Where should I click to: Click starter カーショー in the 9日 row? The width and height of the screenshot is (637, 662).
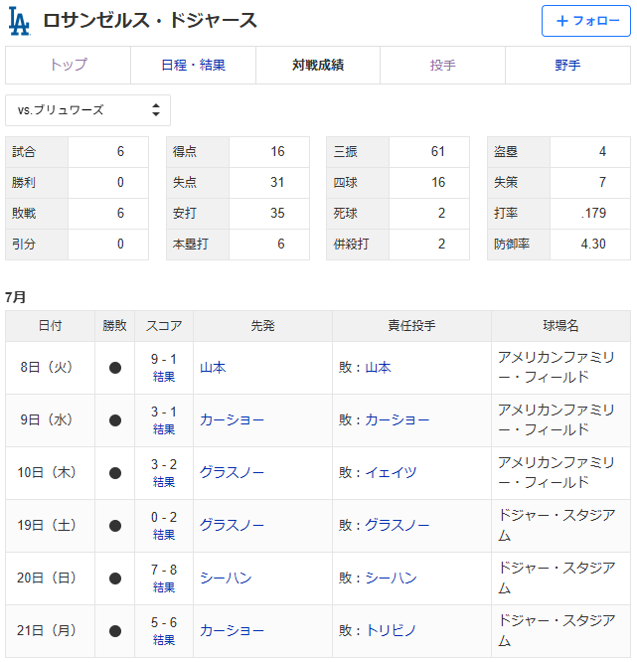point(232,420)
